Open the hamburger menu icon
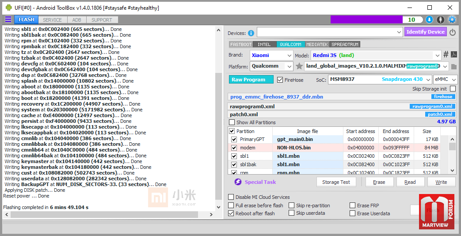 (x=8, y=20)
